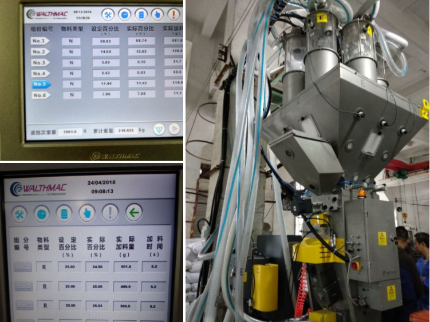
Task: Click actual percentage 24.96 value
Action: tap(98, 267)
